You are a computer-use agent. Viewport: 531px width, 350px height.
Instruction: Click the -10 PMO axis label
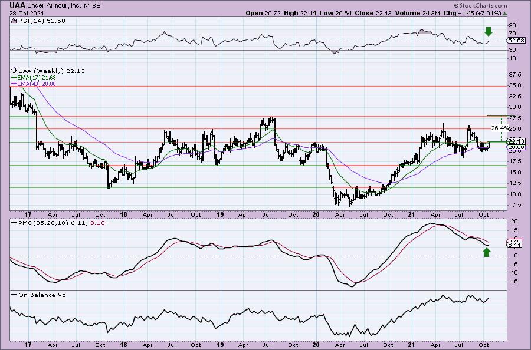[x=513, y=273]
